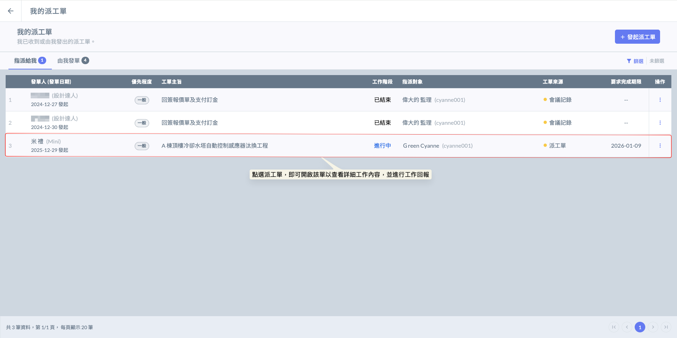Switch to the 指派給我 tab

click(x=30, y=61)
